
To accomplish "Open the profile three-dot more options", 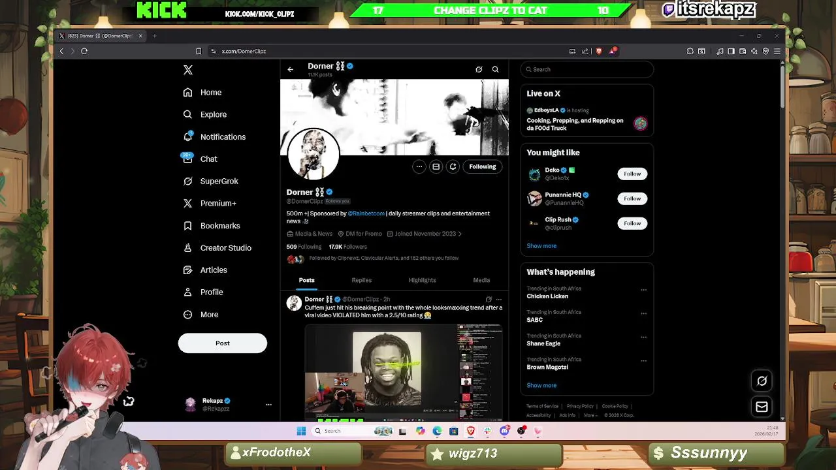I will coord(419,166).
